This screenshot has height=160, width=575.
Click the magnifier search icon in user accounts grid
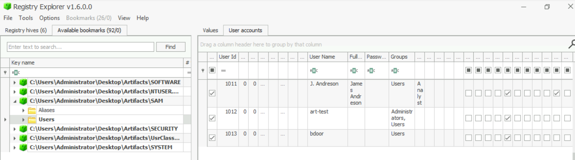572,44
